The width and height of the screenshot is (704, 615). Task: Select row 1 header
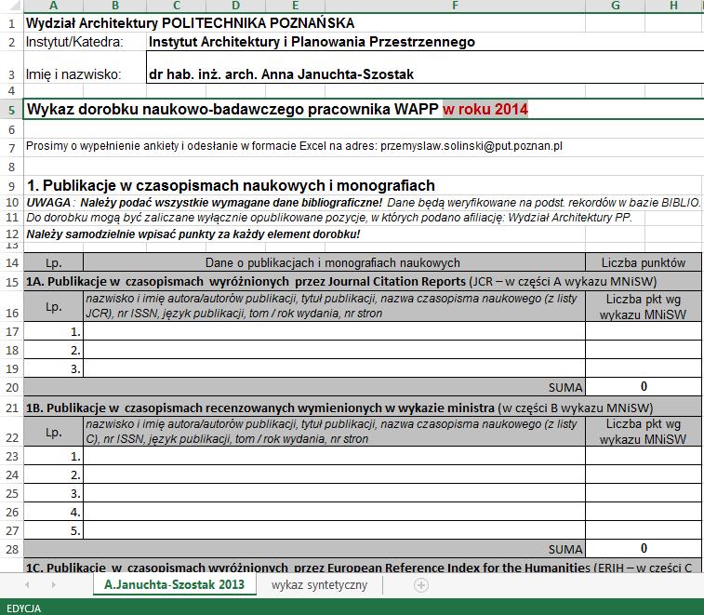click(x=12, y=23)
